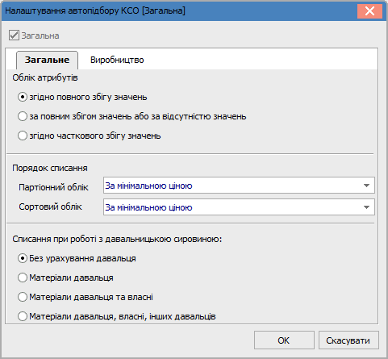Image resolution: width=388 pixels, height=359 pixels.
Task: Click the Сортовий облік field label
Action: click(50, 207)
